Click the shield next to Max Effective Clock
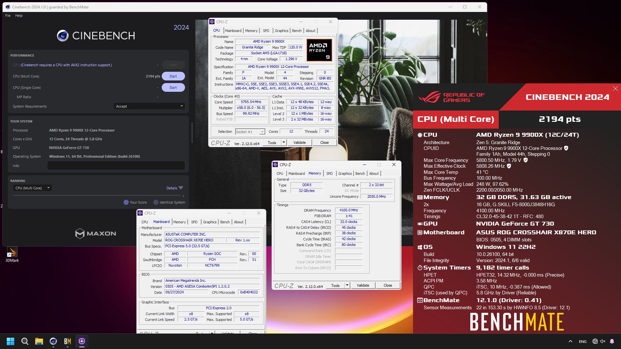The image size is (621, 349). click(509, 166)
